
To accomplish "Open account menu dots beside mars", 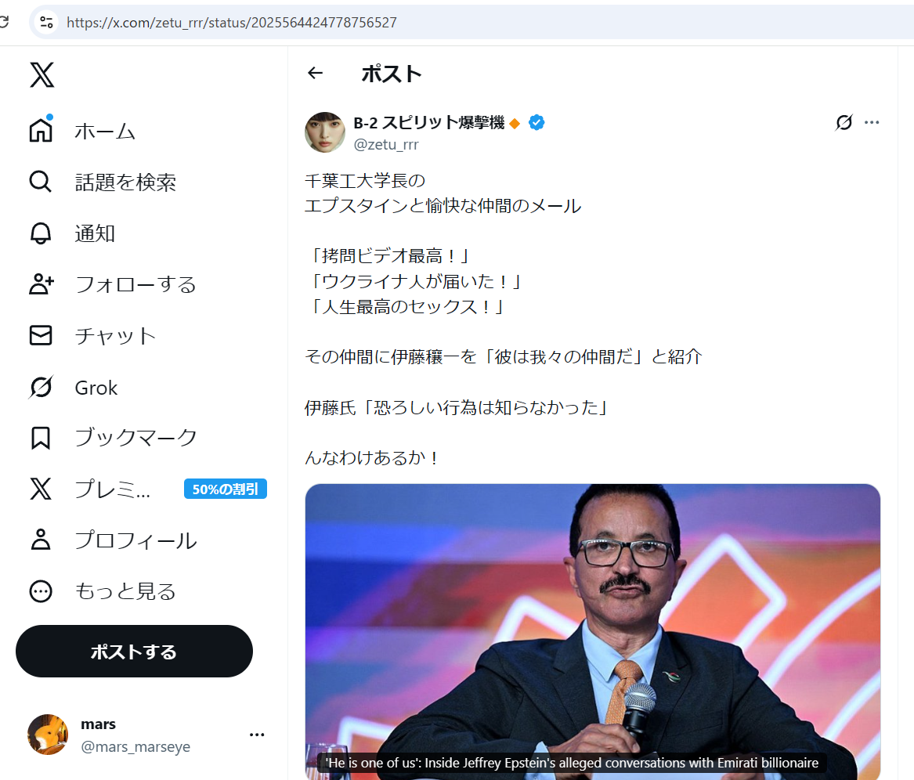I will [x=257, y=735].
